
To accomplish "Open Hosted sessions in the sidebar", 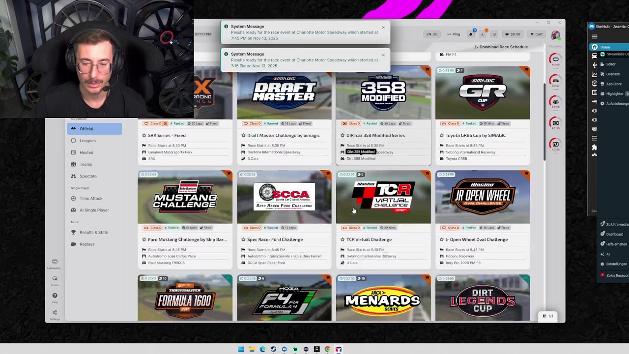I will (94, 152).
